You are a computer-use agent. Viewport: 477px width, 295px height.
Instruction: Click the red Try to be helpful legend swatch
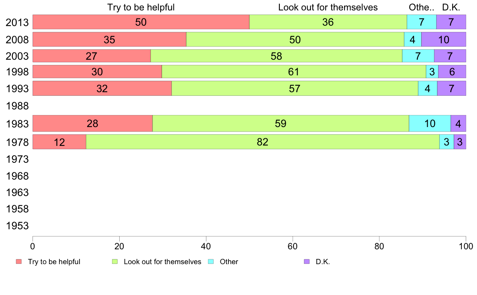(19, 262)
